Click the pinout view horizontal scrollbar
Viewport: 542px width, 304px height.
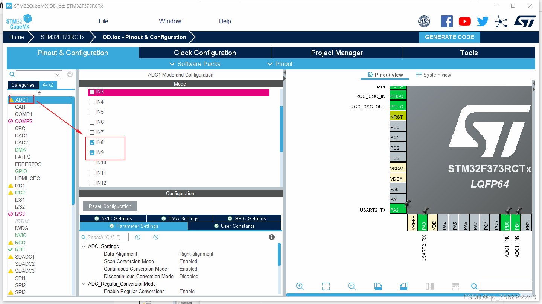click(x=403, y=295)
